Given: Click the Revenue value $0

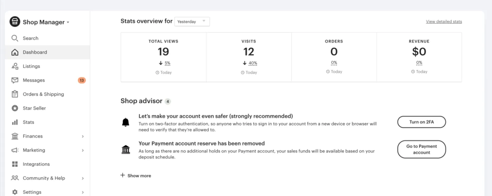Looking at the screenshot, I should [x=419, y=52].
